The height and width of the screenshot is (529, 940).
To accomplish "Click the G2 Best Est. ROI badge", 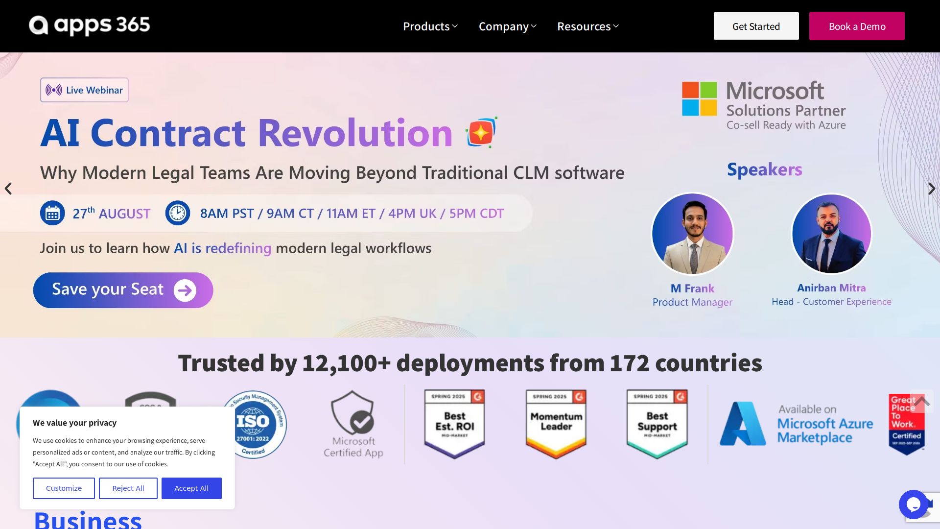I will tap(455, 424).
